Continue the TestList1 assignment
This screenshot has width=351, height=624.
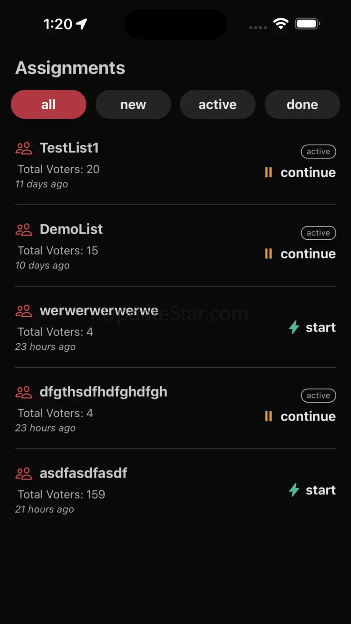pyautogui.click(x=308, y=172)
